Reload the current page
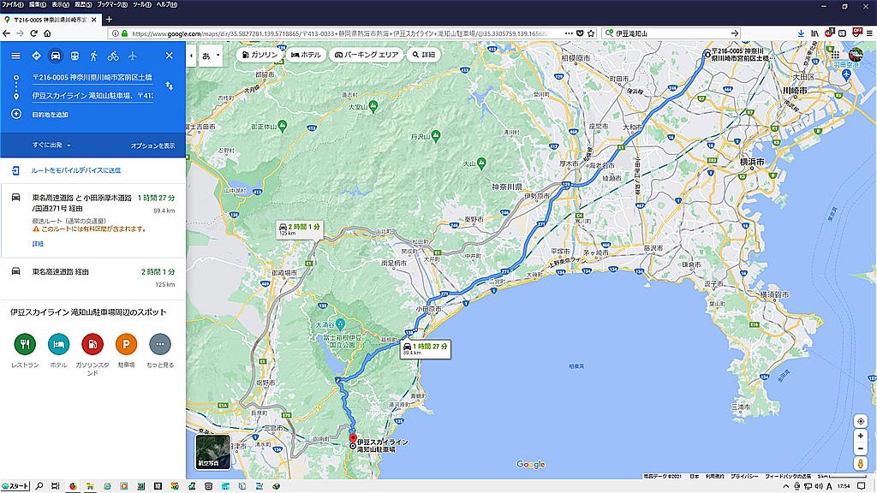 tap(33, 33)
